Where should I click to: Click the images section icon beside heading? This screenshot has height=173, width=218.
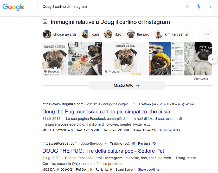(x=45, y=22)
